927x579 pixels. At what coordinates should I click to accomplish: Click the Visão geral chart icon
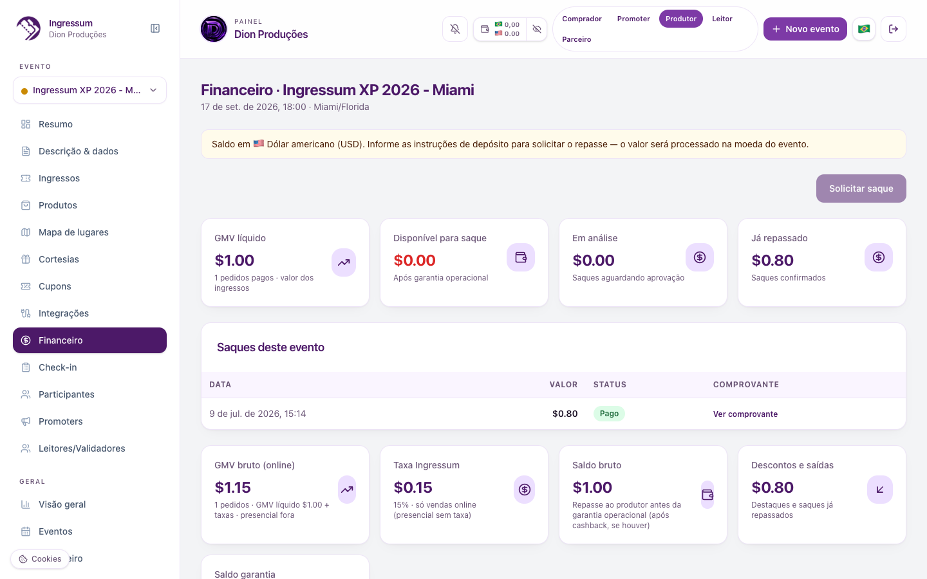click(x=26, y=504)
